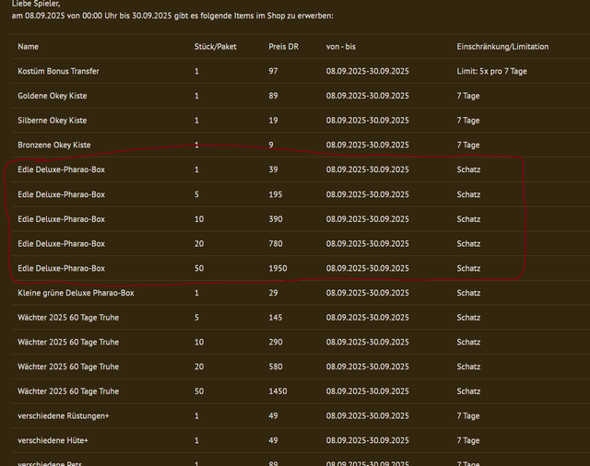590x466 pixels.
Task: Click '7 Tage' in Silberne Okey Kiste row
Action: pos(468,121)
